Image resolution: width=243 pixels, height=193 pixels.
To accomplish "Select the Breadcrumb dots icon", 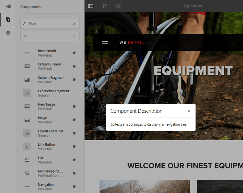I will point(27,53).
